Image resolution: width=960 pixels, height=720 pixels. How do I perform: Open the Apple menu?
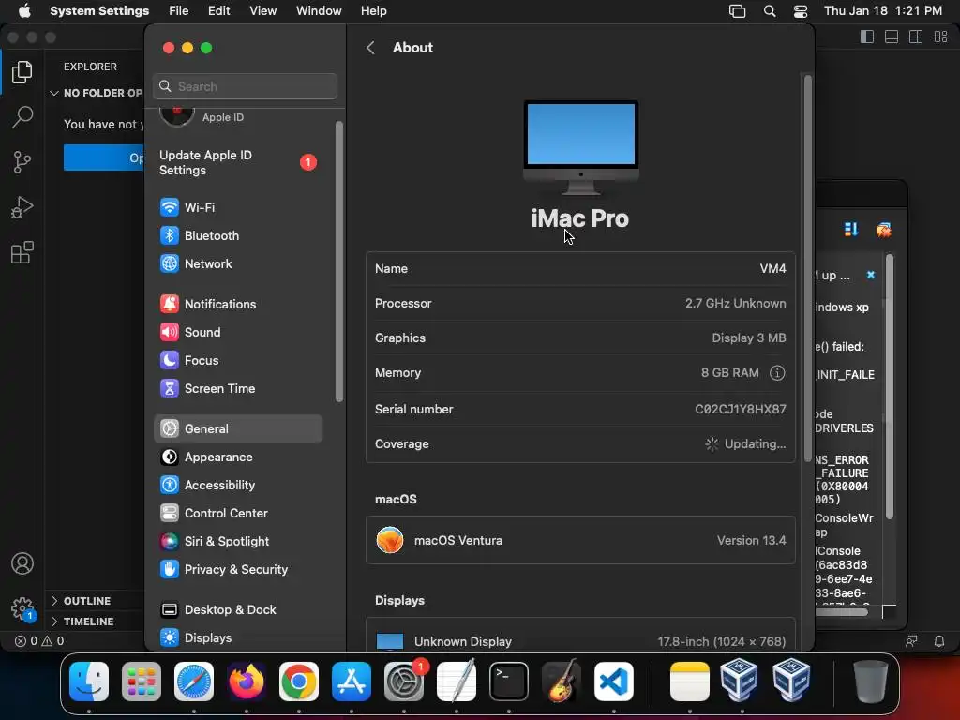[x=24, y=11]
